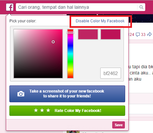This screenshot has height=133, width=153.
Task: Click the search magnifier icon
Action: tap(141, 7)
